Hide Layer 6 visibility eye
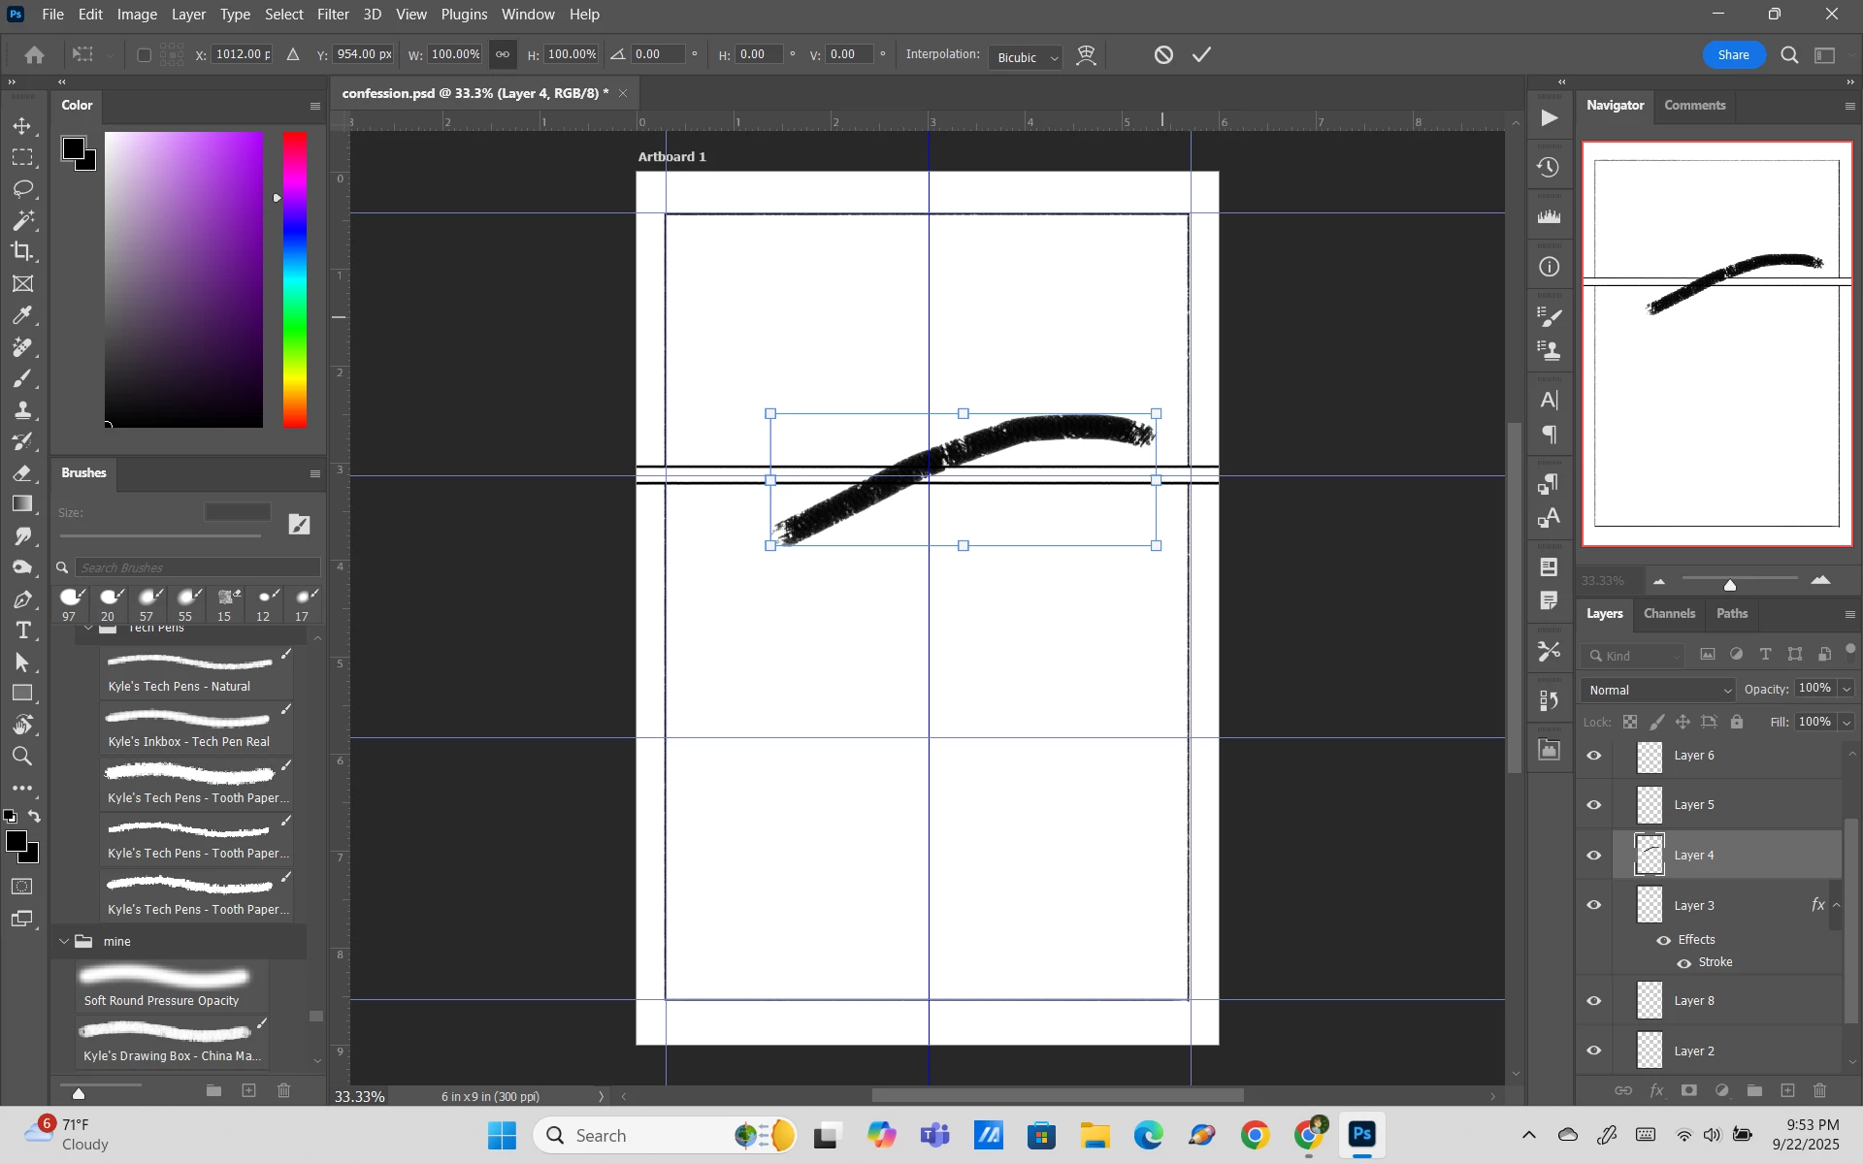 tap(1594, 756)
